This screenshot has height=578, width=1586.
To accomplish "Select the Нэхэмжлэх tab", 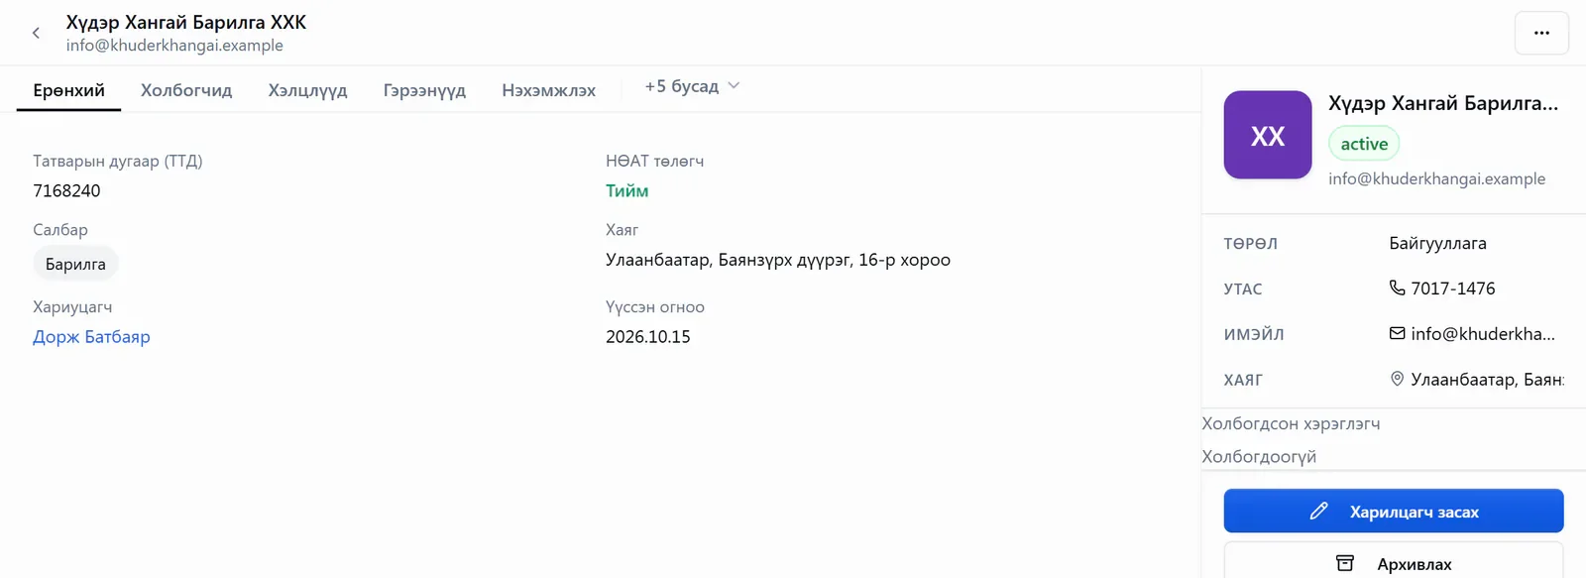I will [x=548, y=90].
